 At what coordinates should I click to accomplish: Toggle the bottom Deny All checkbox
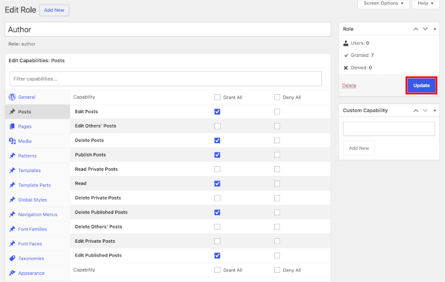(x=277, y=270)
